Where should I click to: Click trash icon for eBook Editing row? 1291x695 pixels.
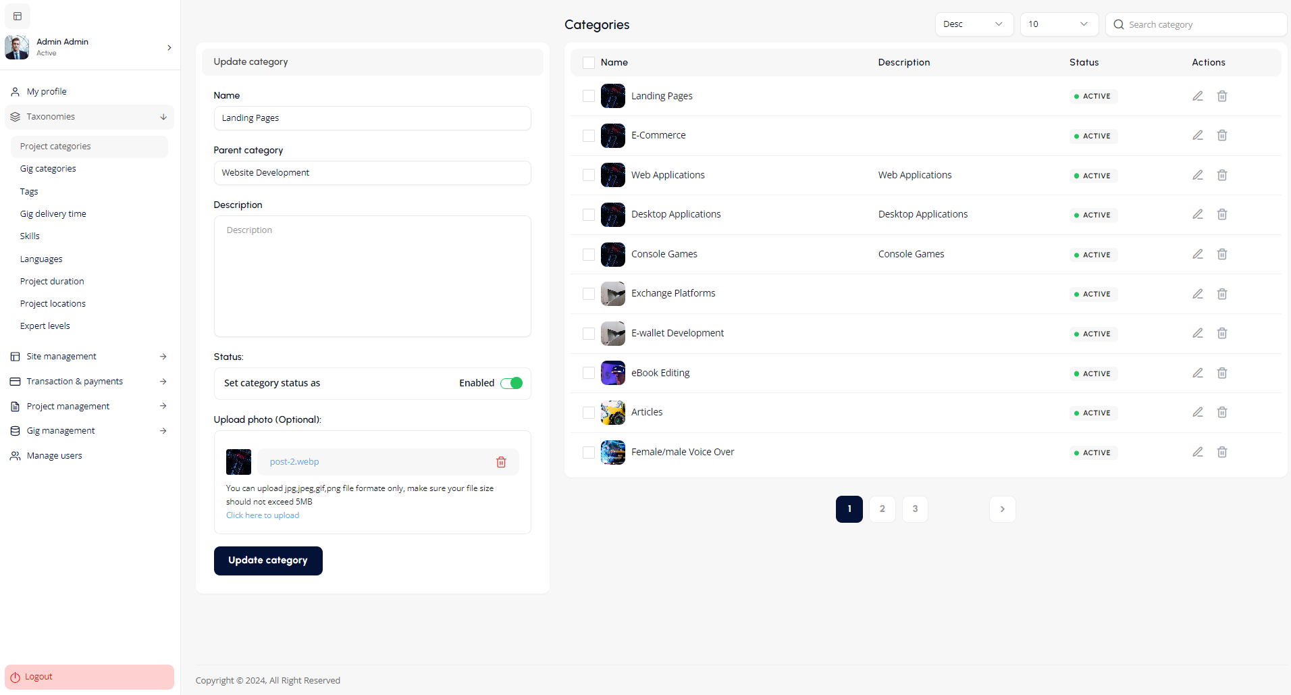point(1221,374)
